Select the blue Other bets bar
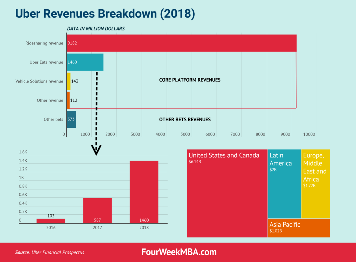Screen dimensions: 356x262 pos(71,119)
